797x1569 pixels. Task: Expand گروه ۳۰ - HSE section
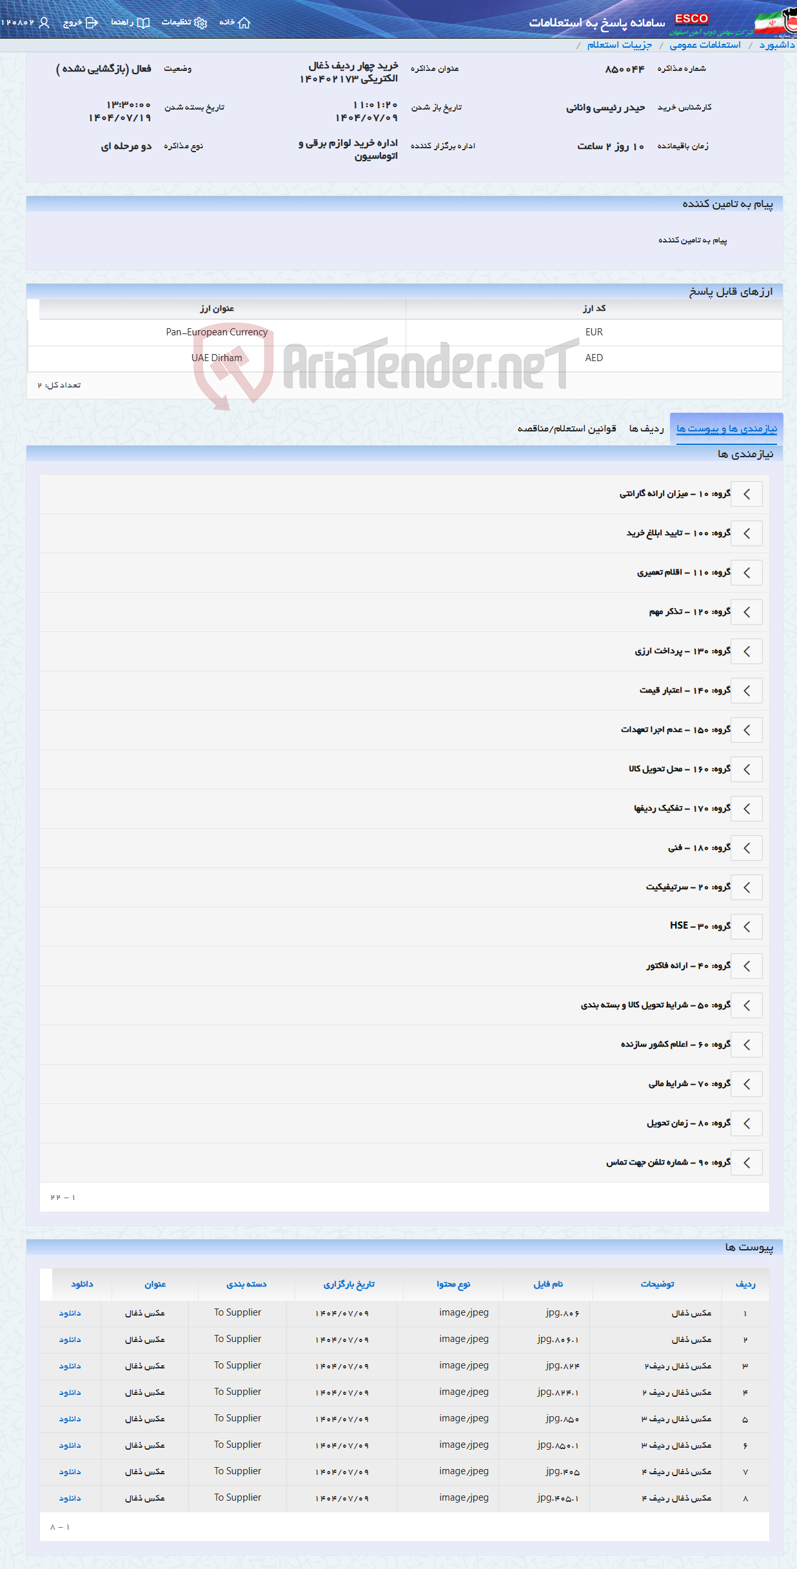(x=747, y=927)
